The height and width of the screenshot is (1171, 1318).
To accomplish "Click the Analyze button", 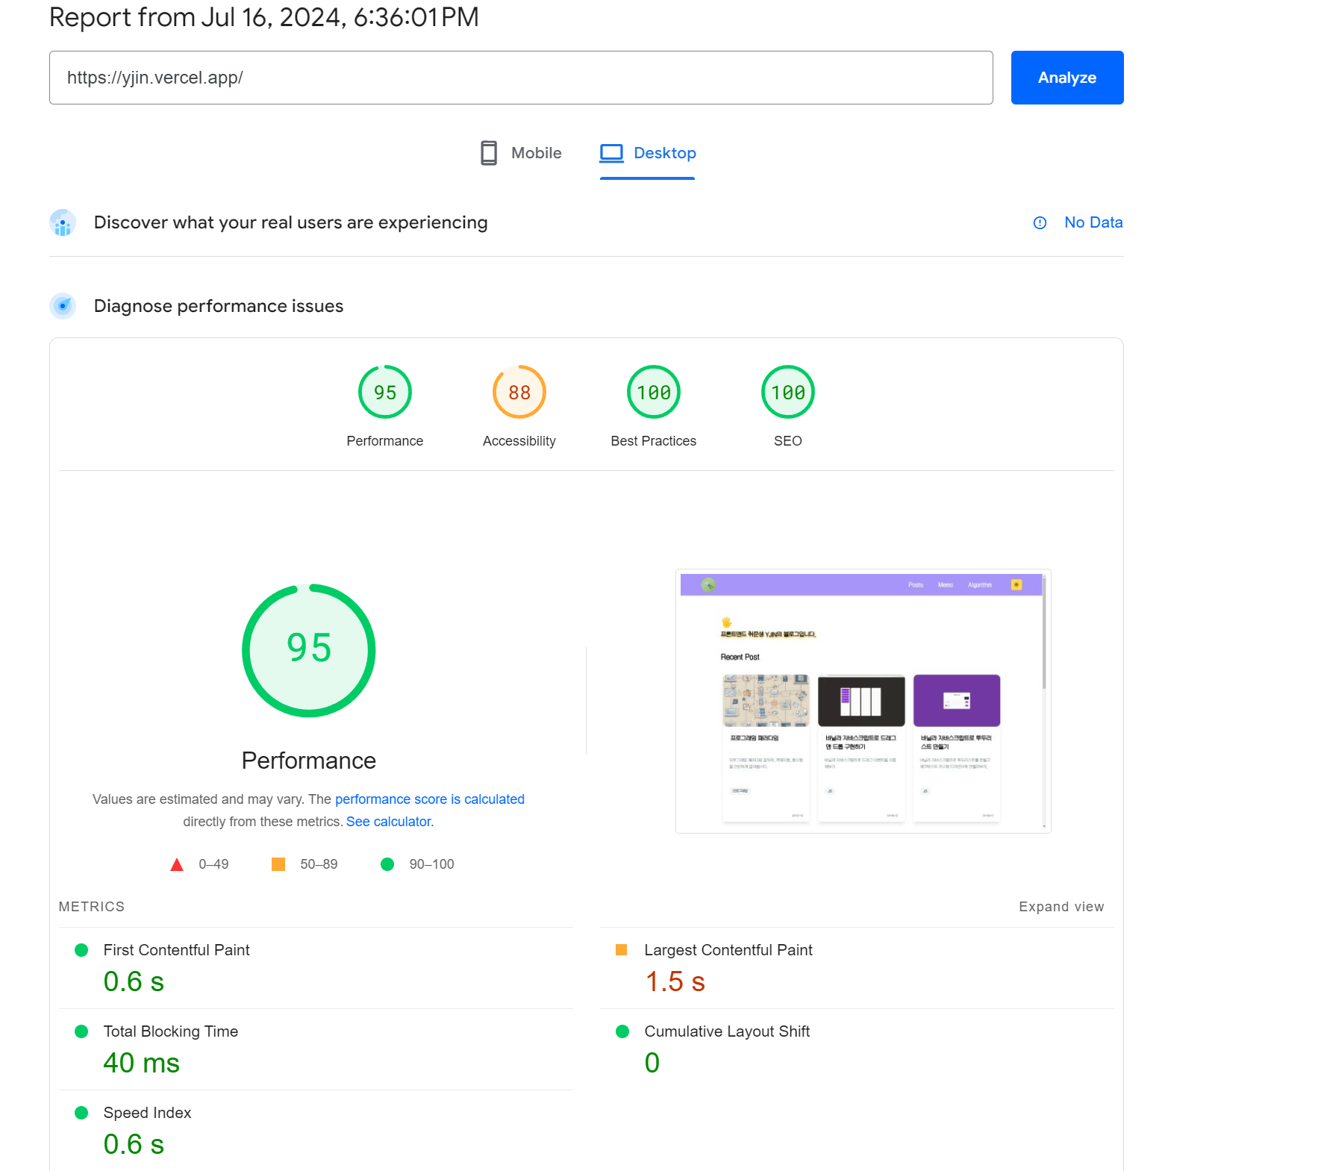I will [x=1066, y=78].
